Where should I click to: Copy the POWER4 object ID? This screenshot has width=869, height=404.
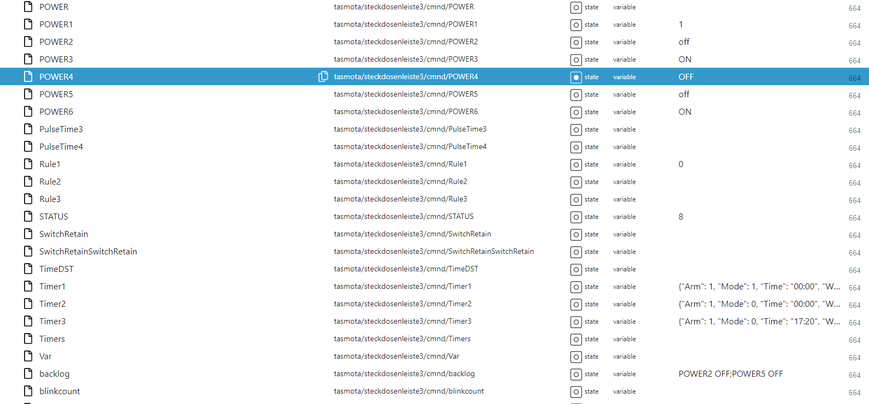[323, 76]
